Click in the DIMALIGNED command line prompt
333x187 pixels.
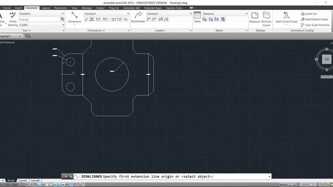click(x=172, y=177)
